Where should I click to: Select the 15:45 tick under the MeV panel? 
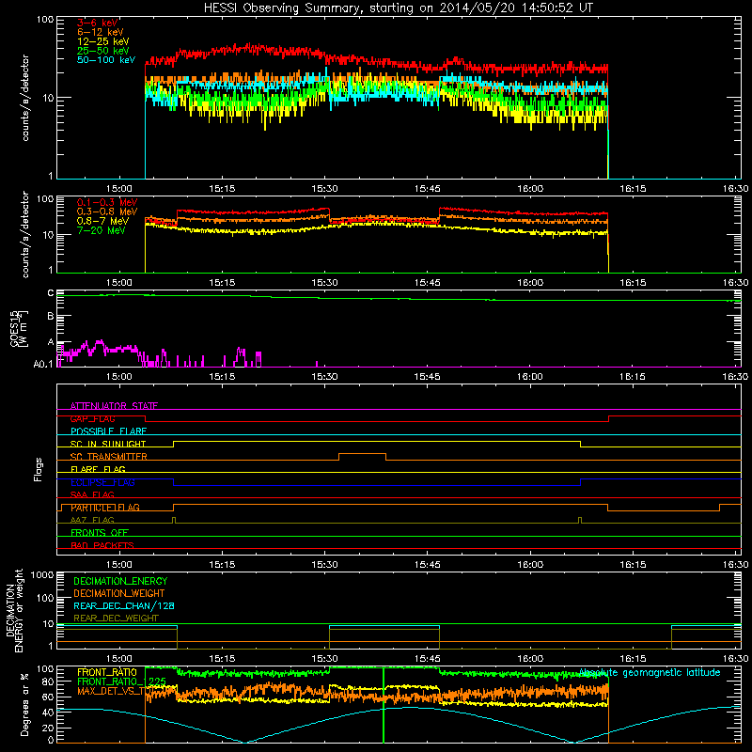428,283
